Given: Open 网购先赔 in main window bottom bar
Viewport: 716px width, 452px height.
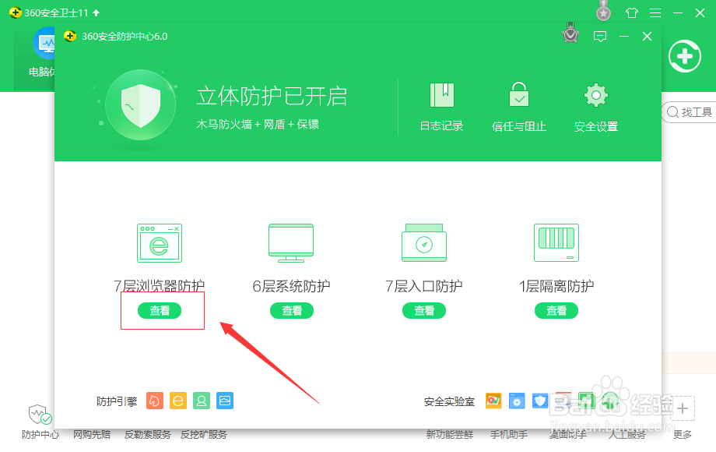Looking at the screenshot, I should pyautogui.click(x=92, y=435).
